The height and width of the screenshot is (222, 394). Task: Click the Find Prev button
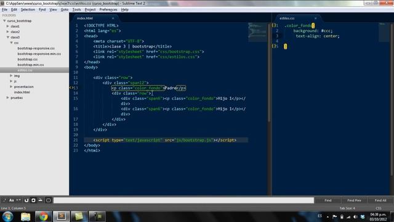click(x=354, y=200)
